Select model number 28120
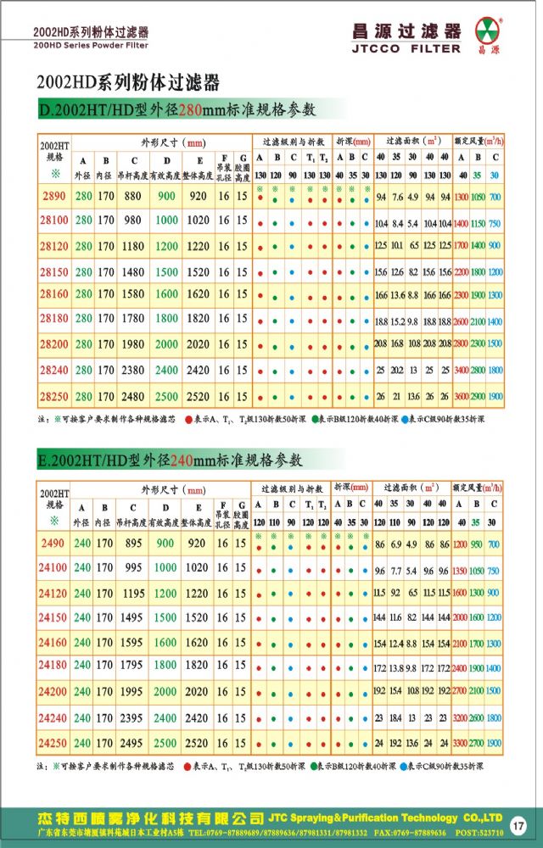The width and height of the screenshot is (543, 848). point(54,246)
